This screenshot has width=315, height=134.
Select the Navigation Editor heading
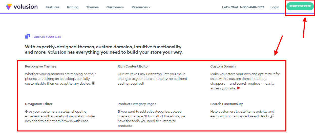coord(39,104)
